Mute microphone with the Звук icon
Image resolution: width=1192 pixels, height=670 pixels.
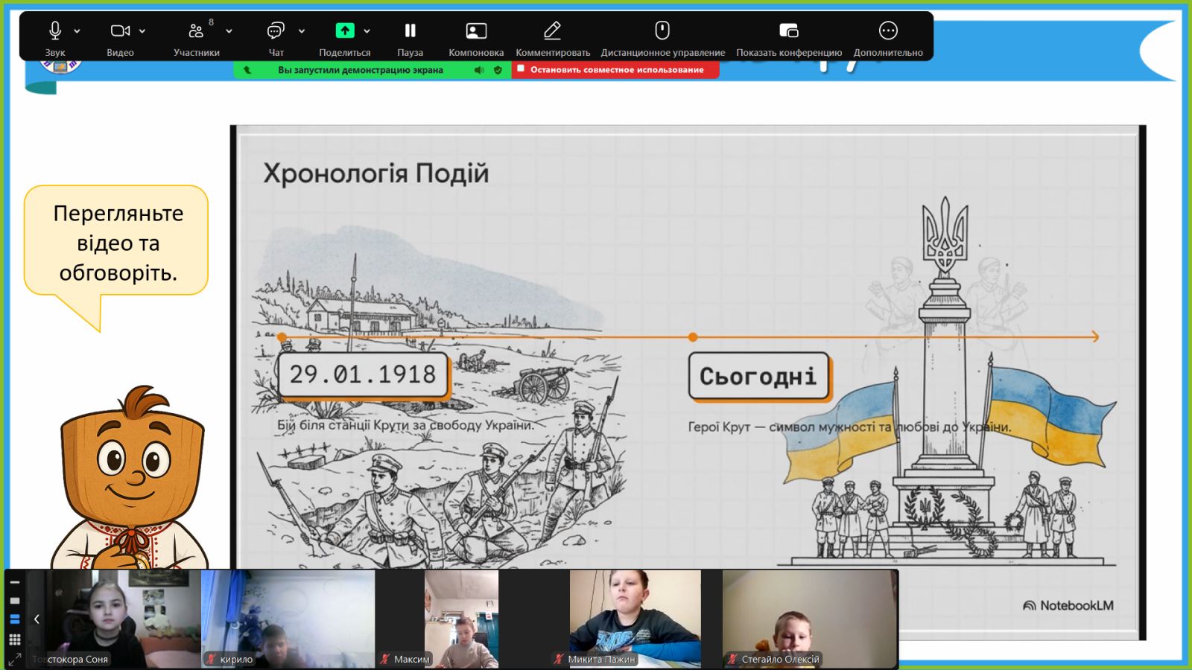[54, 31]
